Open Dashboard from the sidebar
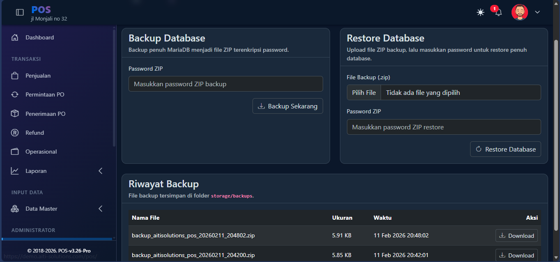The height and width of the screenshot is (262, 560). 39,37
